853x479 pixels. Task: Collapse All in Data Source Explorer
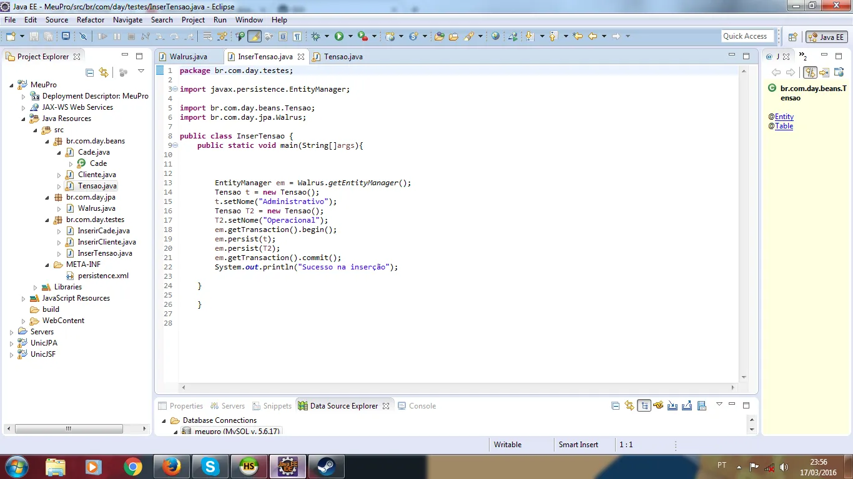click(x=615, y=406)
